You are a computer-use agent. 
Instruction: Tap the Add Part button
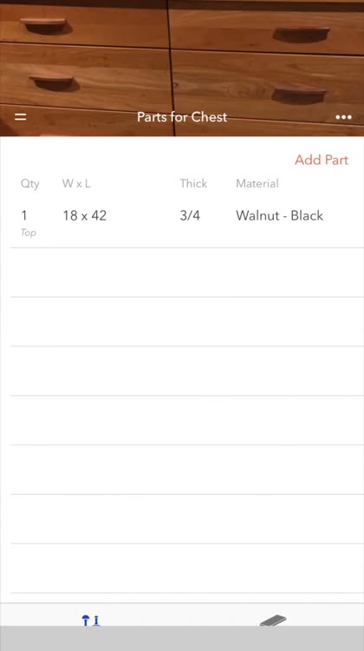(x=322, y=160)
